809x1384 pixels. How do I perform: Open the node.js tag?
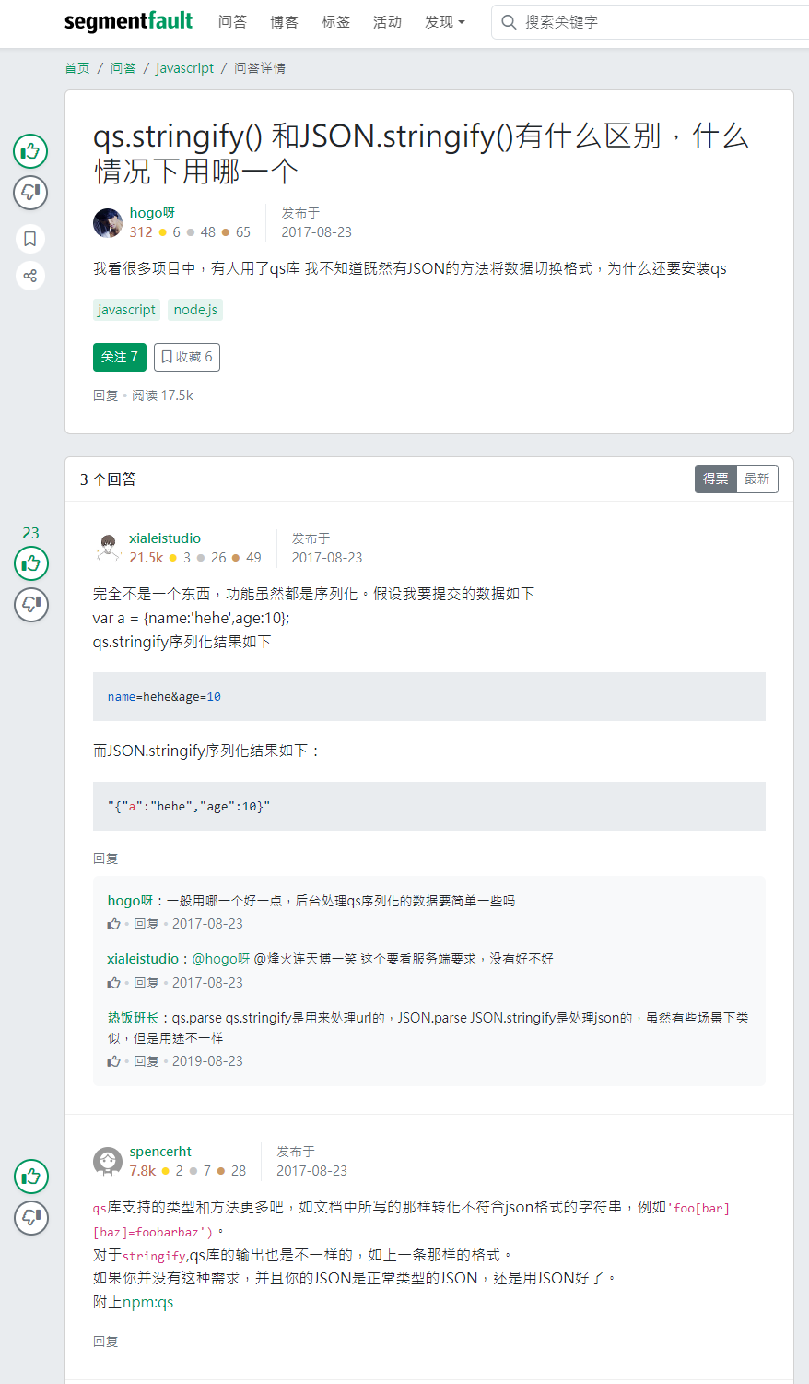pyautogui.click(x=195, y=310)
